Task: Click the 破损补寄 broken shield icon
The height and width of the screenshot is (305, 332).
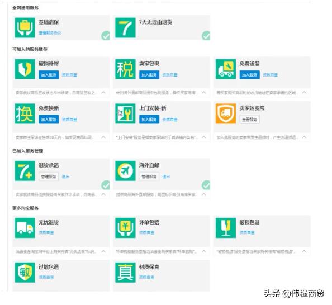Action: [25, 69]
